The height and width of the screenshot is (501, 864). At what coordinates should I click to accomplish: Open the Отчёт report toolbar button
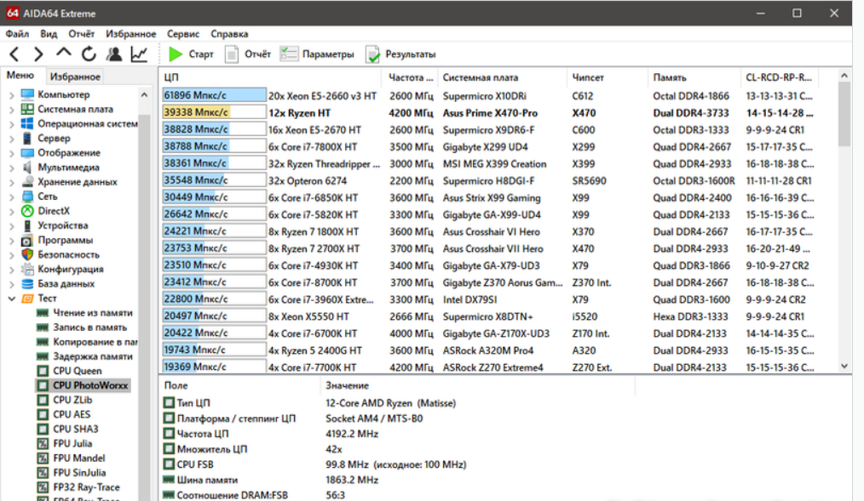[248, 54]
